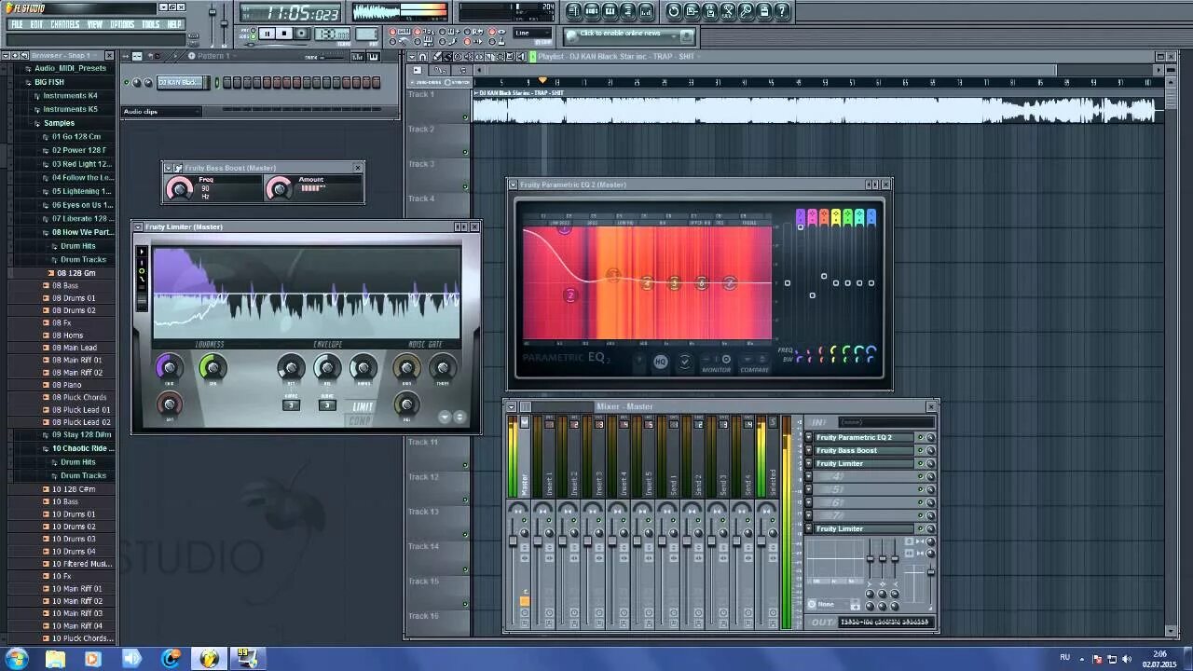Select the 08 Piano sample

(66, 385)
